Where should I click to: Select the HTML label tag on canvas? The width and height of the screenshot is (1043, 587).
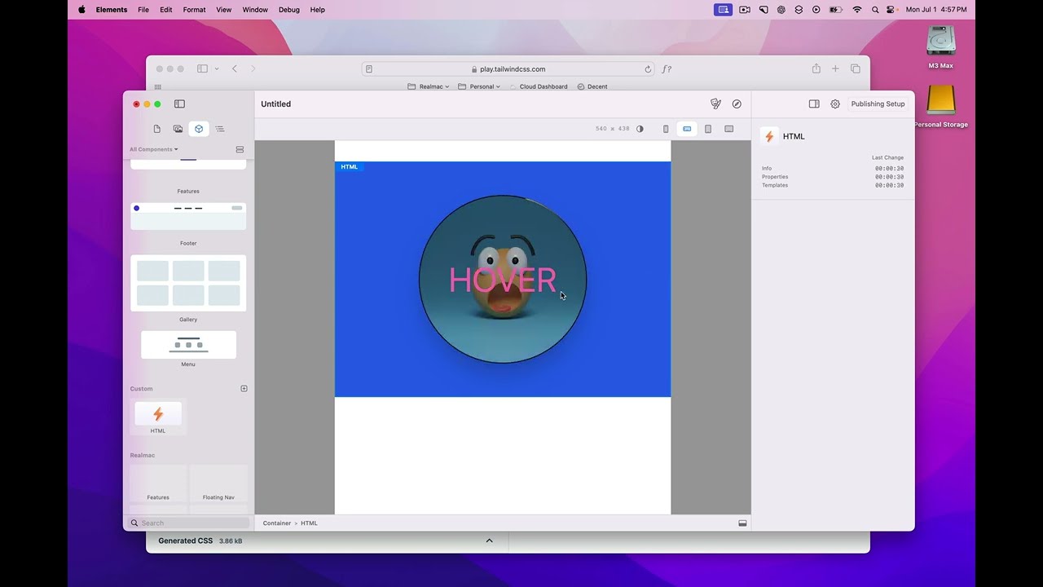point(349,167)
